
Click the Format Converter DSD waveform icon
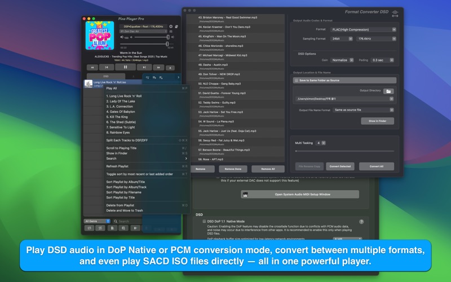click(395, 12)
